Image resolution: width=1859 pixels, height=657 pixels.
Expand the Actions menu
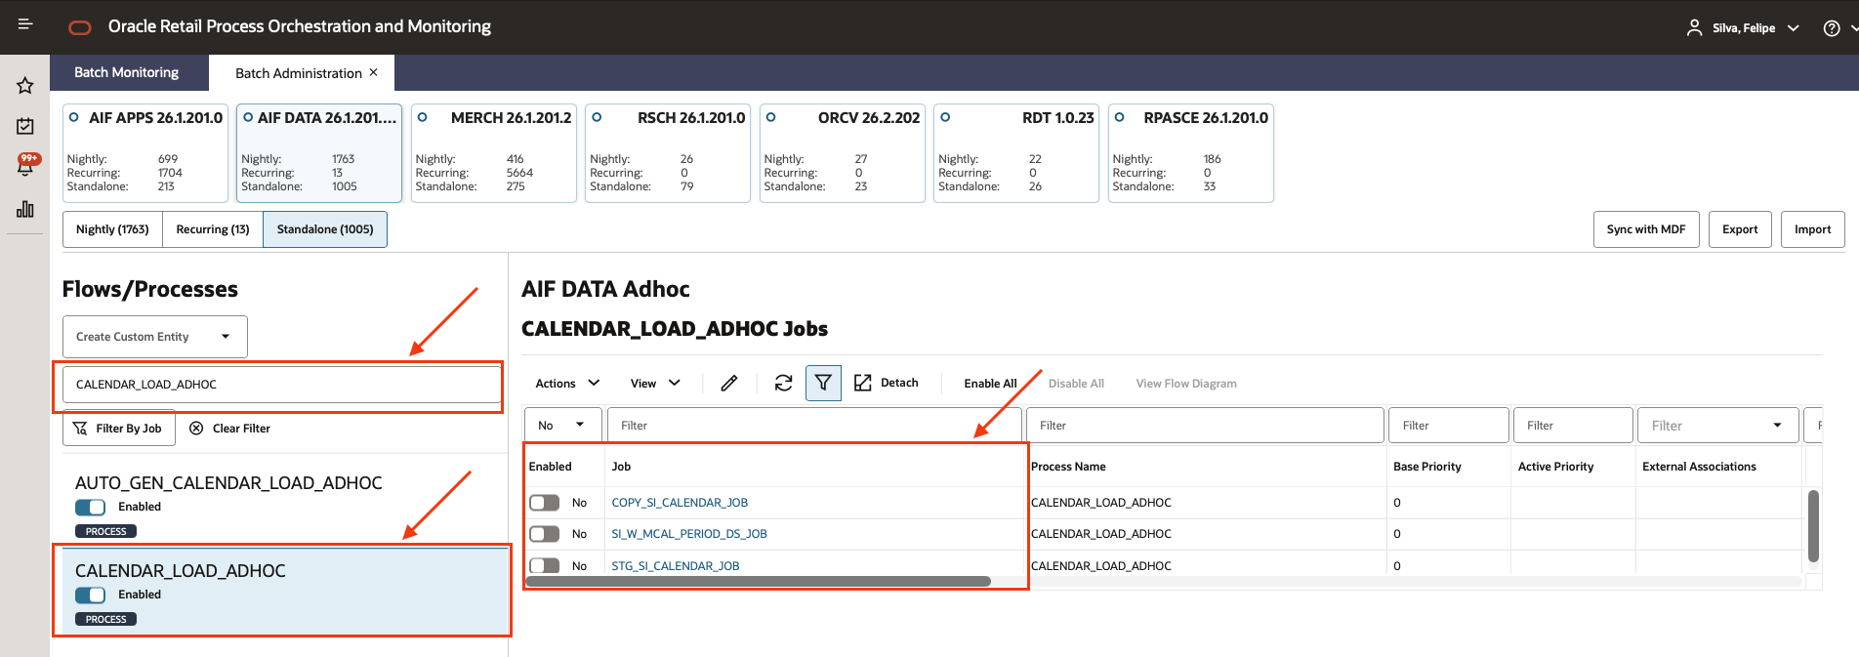[x=567, y=384]
